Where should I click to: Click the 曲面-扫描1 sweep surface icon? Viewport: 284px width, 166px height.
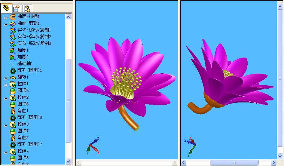(x=13, y=17)
